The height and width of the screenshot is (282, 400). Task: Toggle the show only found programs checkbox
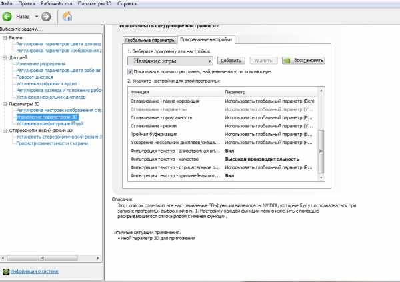tap(130, 71)
